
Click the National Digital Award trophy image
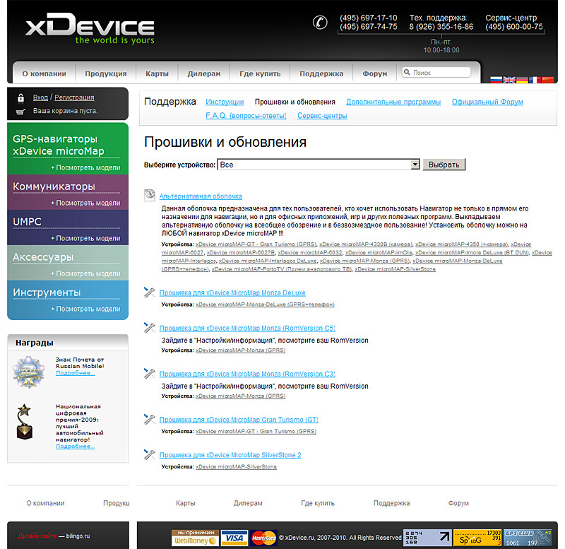point(25,422)
